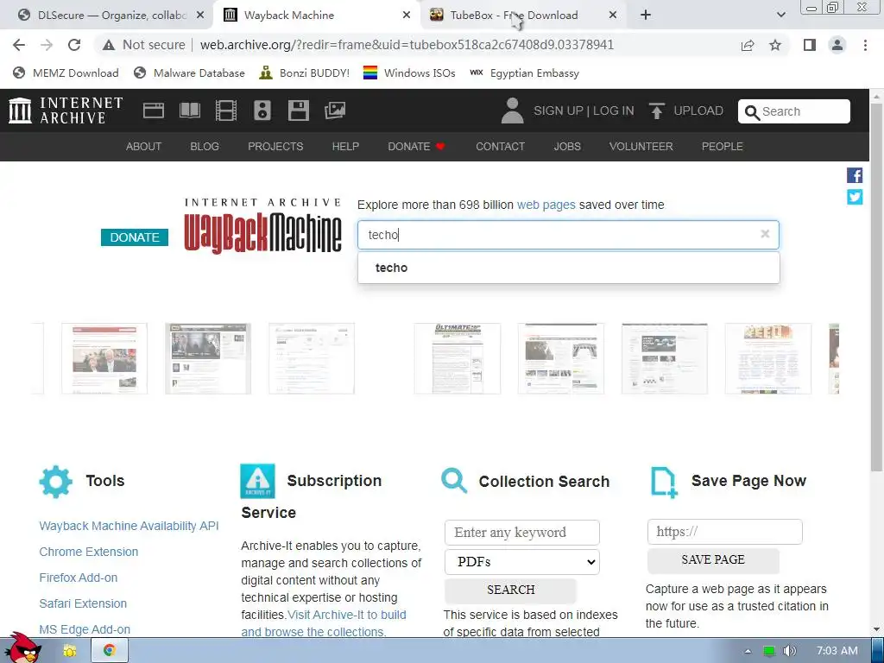Click the collection SEARCH button
The width and height of the screenshot is (884, 663).
tap(511, 590)
